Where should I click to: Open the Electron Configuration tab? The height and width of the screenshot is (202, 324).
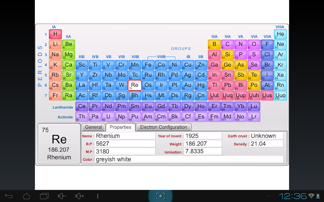pos(164,127)
